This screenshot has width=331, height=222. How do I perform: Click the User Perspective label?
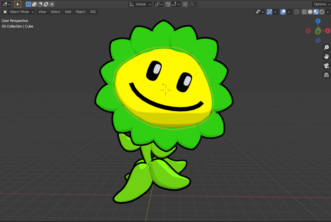point(15,21)
